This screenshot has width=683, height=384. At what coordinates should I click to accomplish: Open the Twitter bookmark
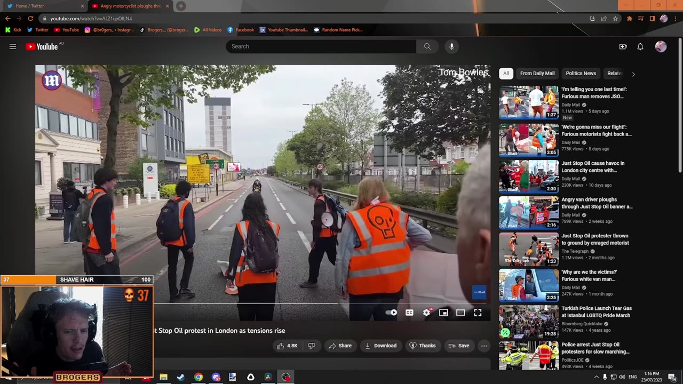38,30
